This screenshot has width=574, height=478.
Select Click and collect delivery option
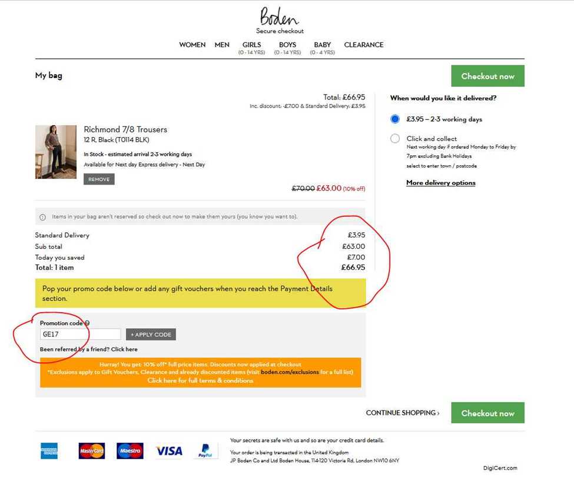[395, 139]
